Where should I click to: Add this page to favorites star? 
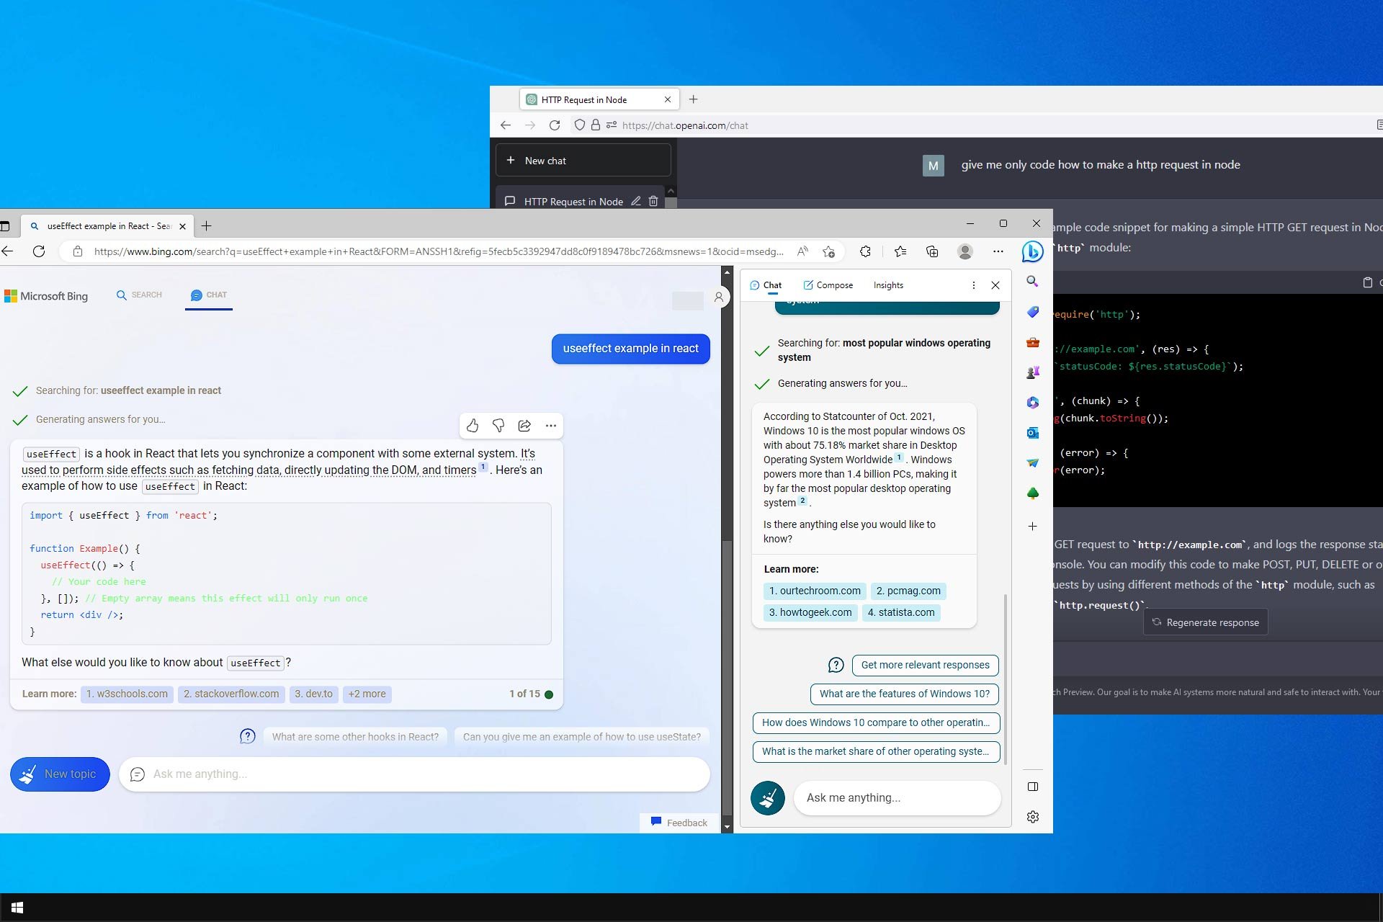828,251
